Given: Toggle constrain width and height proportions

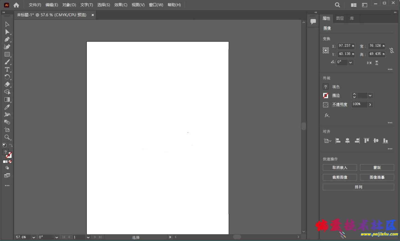Looking at the screenshot, I should [392, 51].
